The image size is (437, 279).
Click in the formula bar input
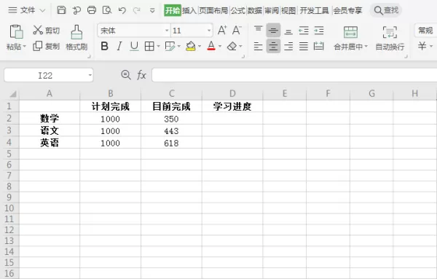click(294, 75)
